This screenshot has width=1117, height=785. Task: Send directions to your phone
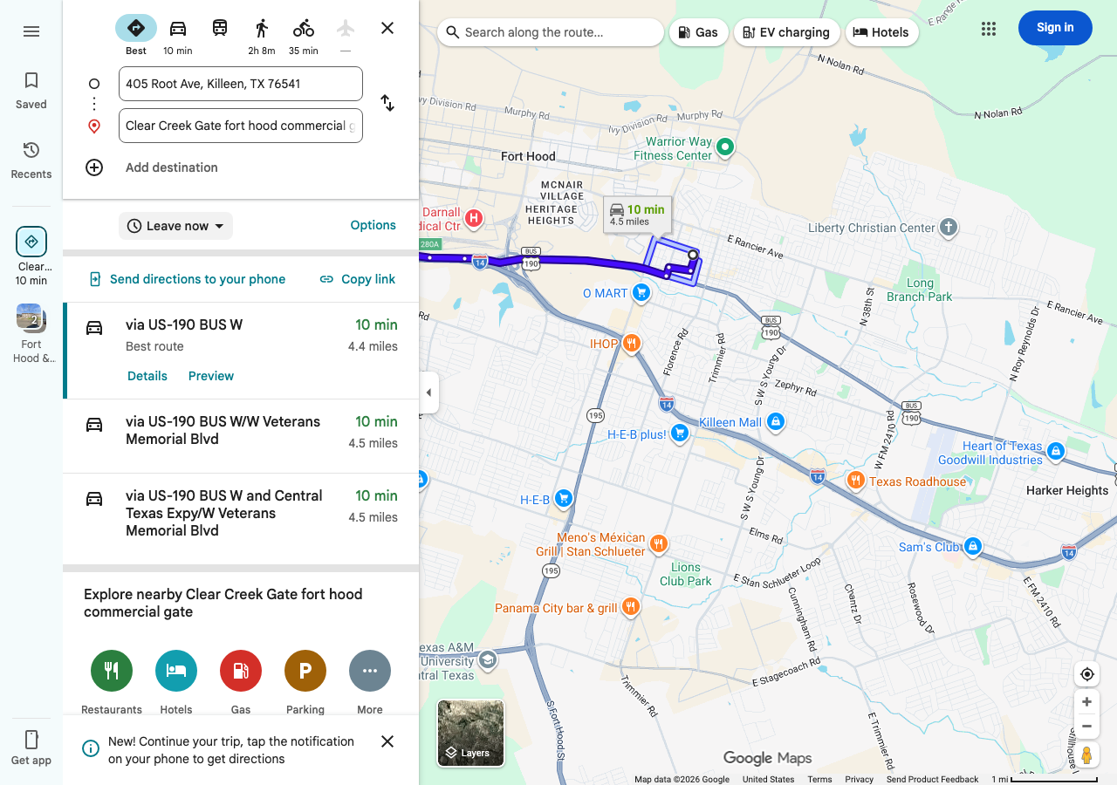click(x=187, y=279)
